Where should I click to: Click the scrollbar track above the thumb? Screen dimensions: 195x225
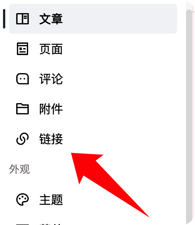tap(189, 5)
